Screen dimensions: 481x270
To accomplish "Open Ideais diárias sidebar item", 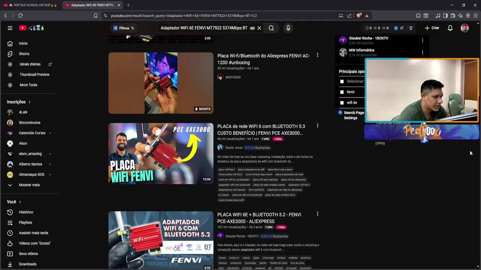I will click(29, 64).
